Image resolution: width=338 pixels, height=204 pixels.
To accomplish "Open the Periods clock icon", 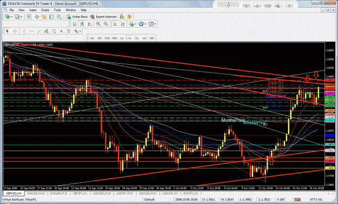I will 141,24.
